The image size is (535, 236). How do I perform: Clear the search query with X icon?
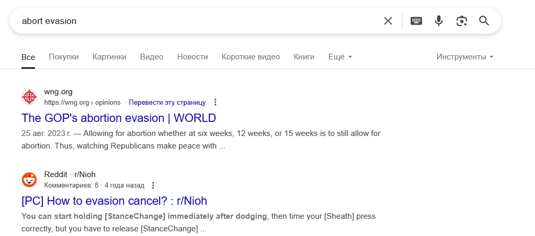tap(388, 21)
